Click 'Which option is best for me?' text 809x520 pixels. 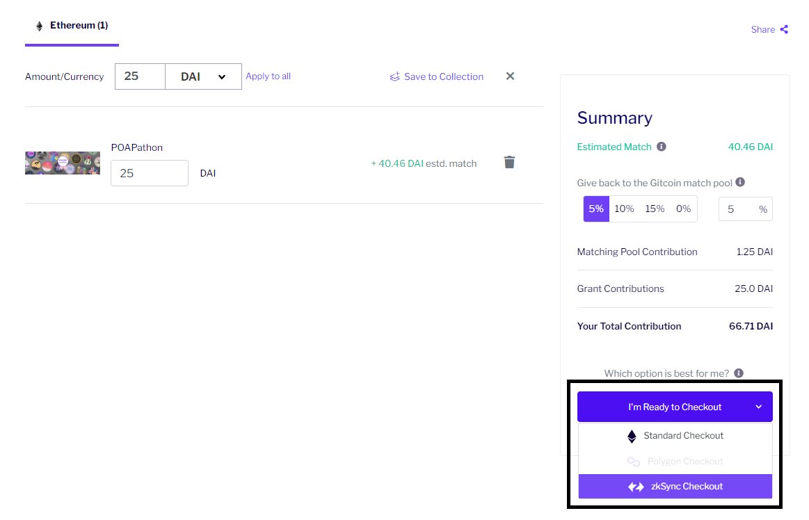pyautogui.click(x=666, y=373)
